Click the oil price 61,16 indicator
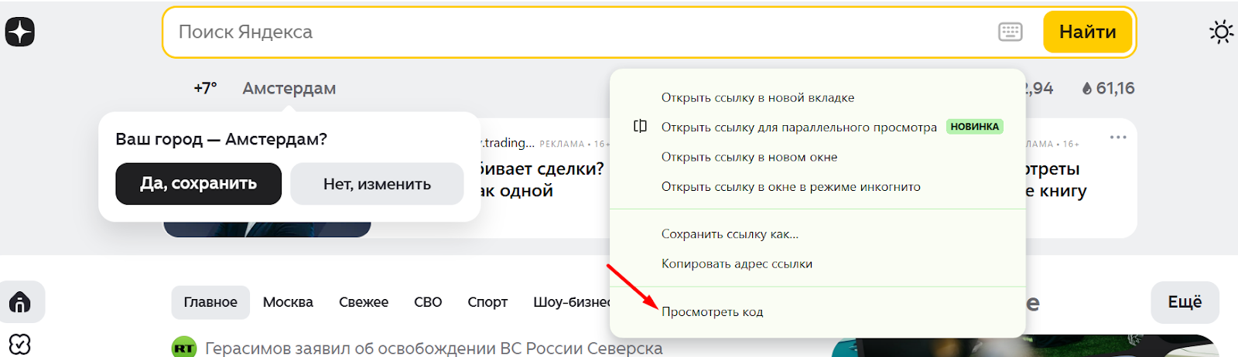Image resolution: width=1238 pixels, height=357 pixels. point(1108,88)
